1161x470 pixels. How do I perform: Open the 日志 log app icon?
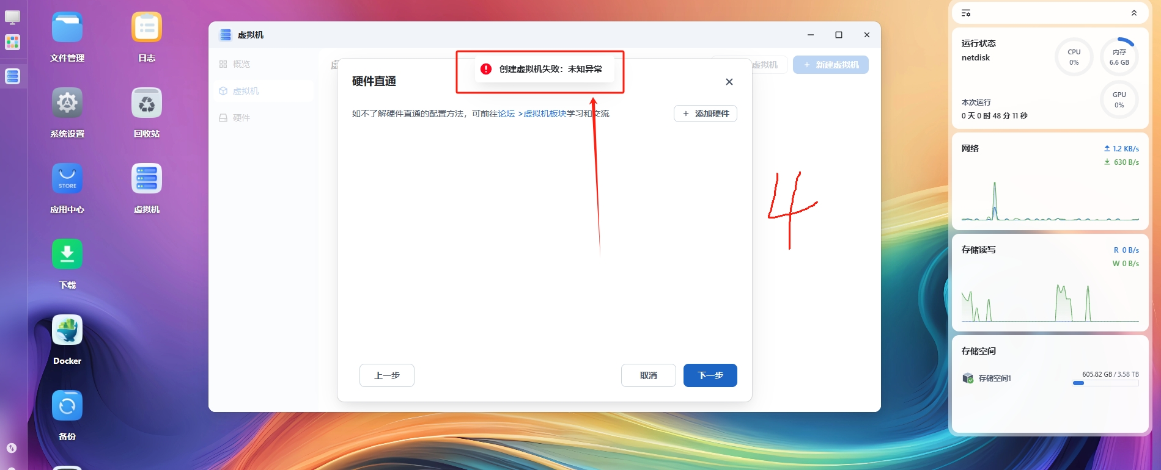(147, 28)
